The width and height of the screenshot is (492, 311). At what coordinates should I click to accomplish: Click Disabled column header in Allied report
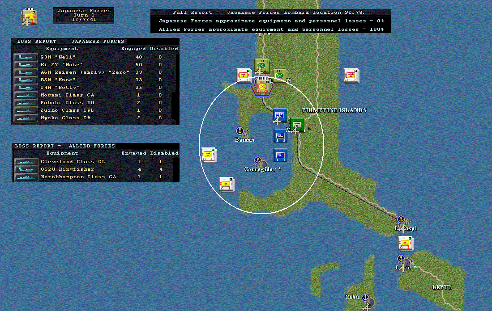coord(164,153)
